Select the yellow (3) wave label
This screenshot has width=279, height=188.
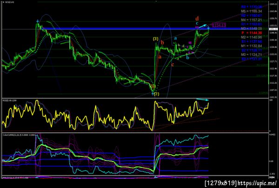coord(155,39)
